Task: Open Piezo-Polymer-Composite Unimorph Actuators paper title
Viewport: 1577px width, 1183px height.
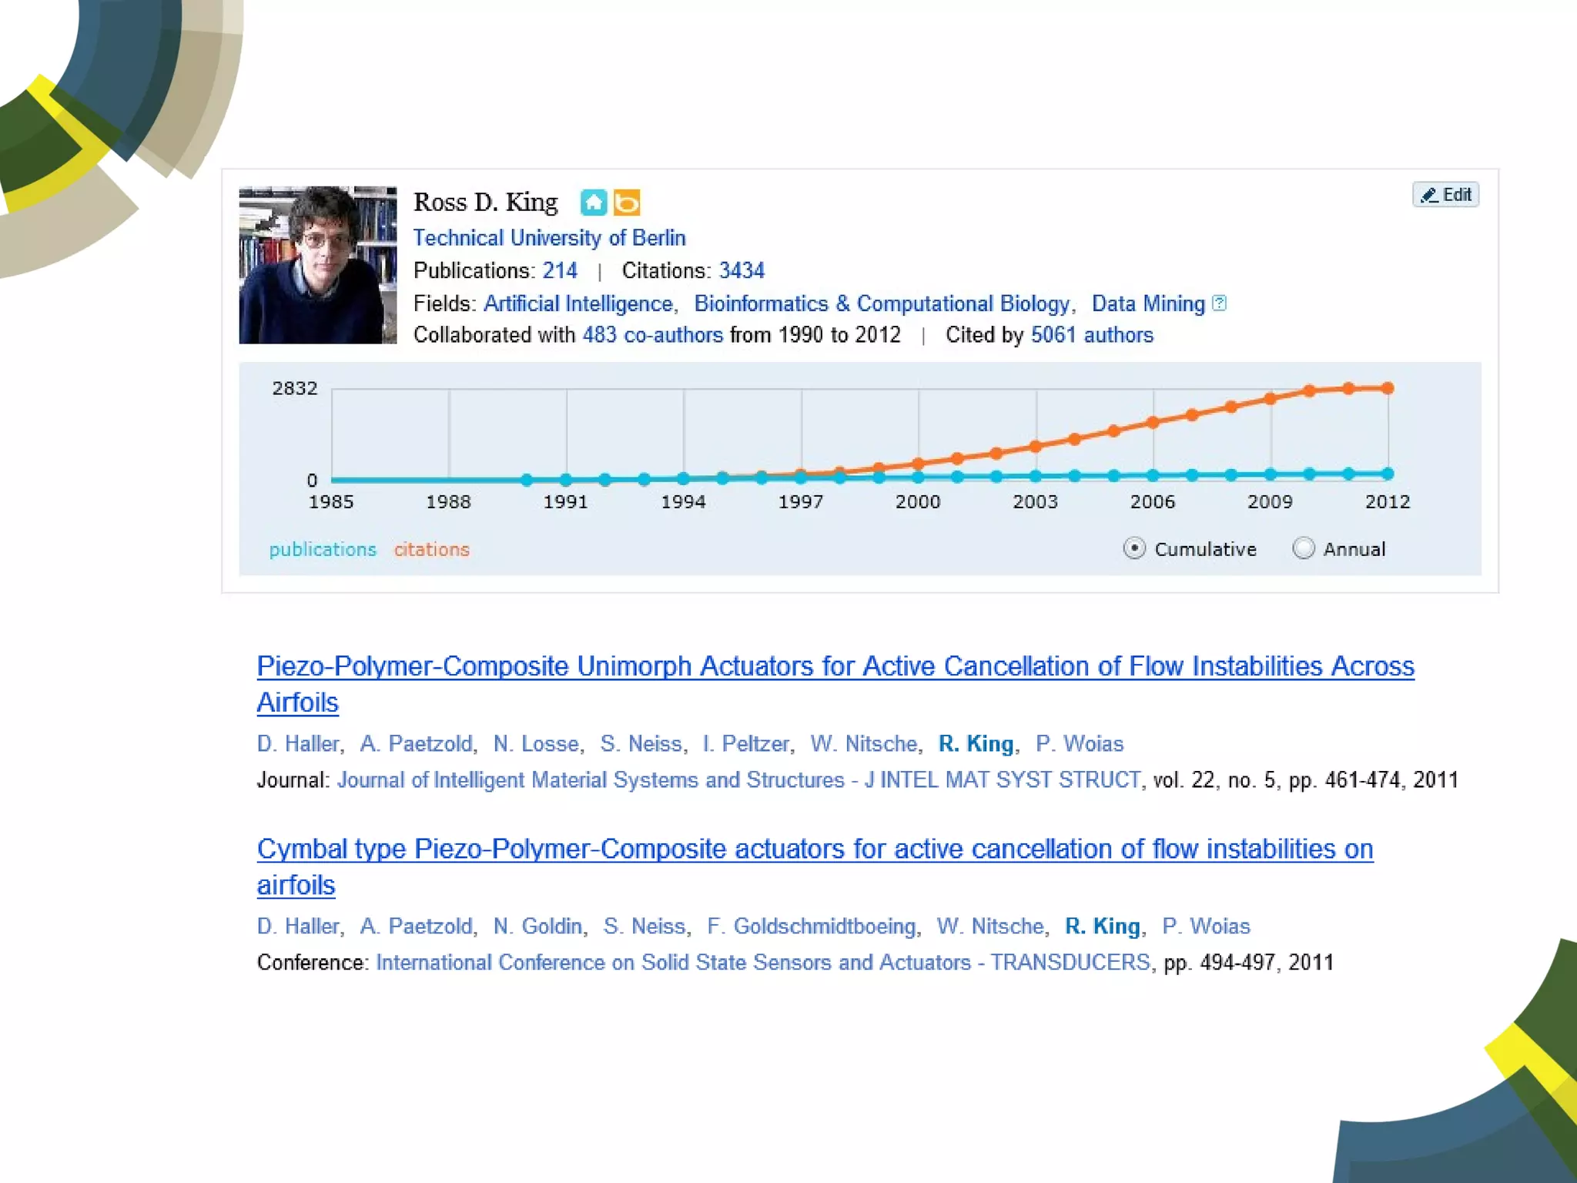Action: pyautogui.click(x=835, y=667)
